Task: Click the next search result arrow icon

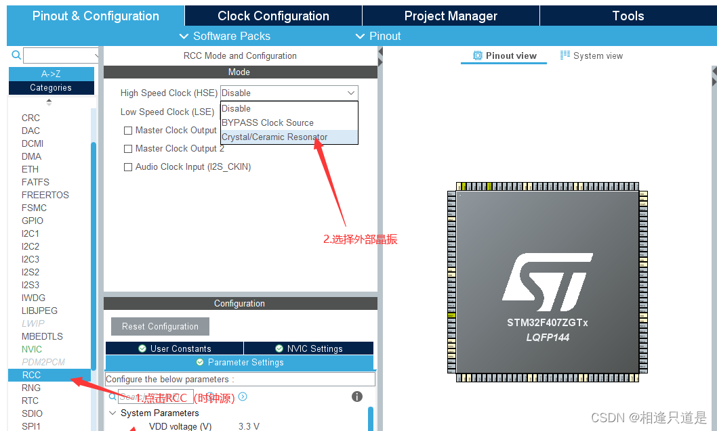Action: pos(243,396)
